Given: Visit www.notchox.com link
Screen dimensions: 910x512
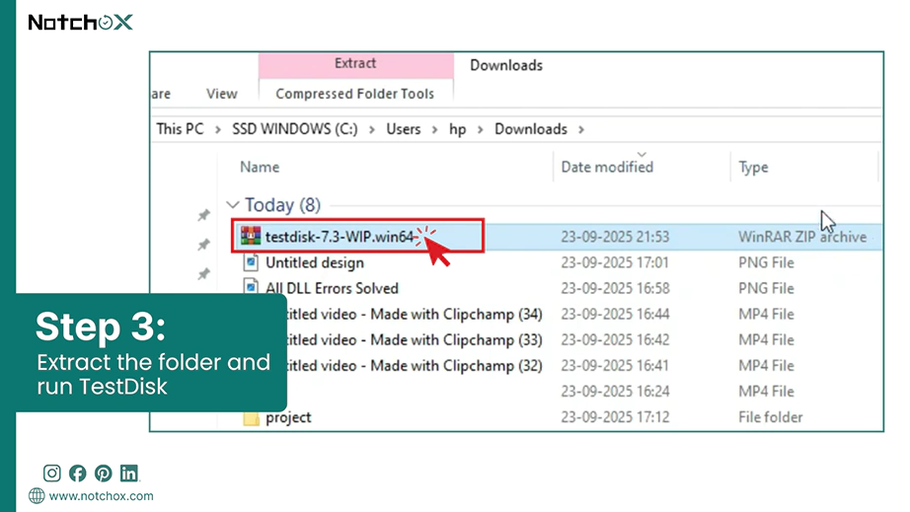Looking at the screenshot, I should 101,496.
